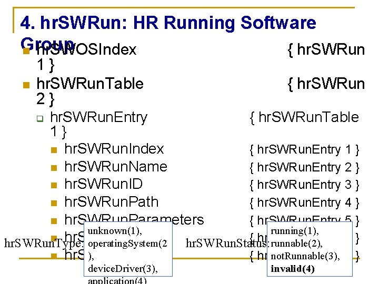379x284 pixels.
Task: Click the "{ hrSWRunTable" text
Action: [304, 118]
